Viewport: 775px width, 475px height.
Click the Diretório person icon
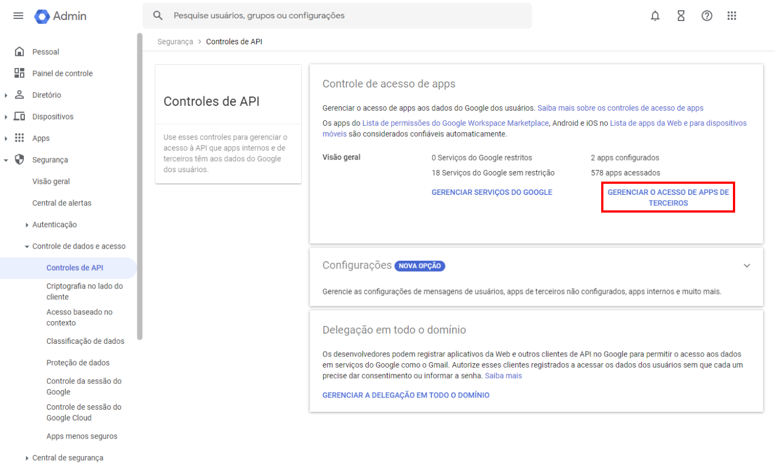(x=19, y=95)
